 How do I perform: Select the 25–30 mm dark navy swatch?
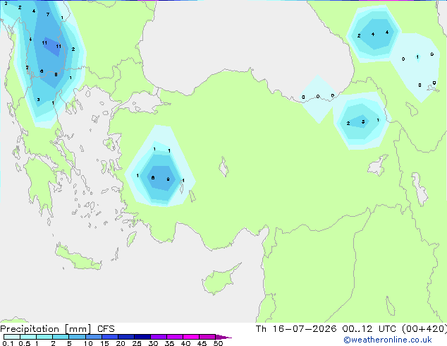pyautogui.click(x=142, y=337)
